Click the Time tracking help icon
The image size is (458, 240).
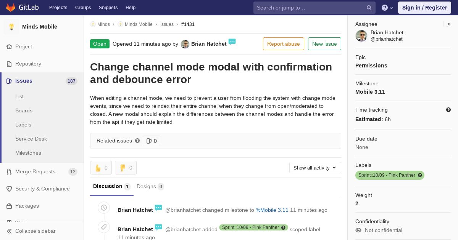click(448, 110)
